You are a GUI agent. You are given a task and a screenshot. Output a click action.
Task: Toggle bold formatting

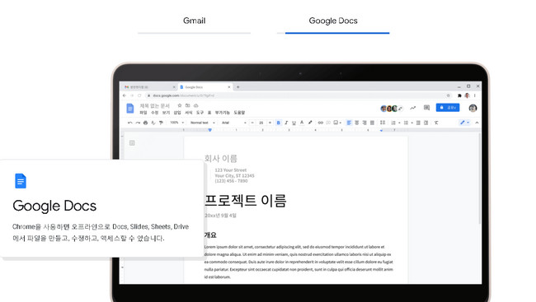coord(278,123)
